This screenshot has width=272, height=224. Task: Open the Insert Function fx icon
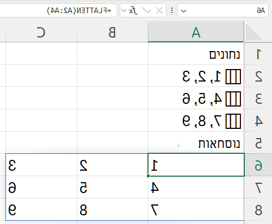click(x=133, y=10)
